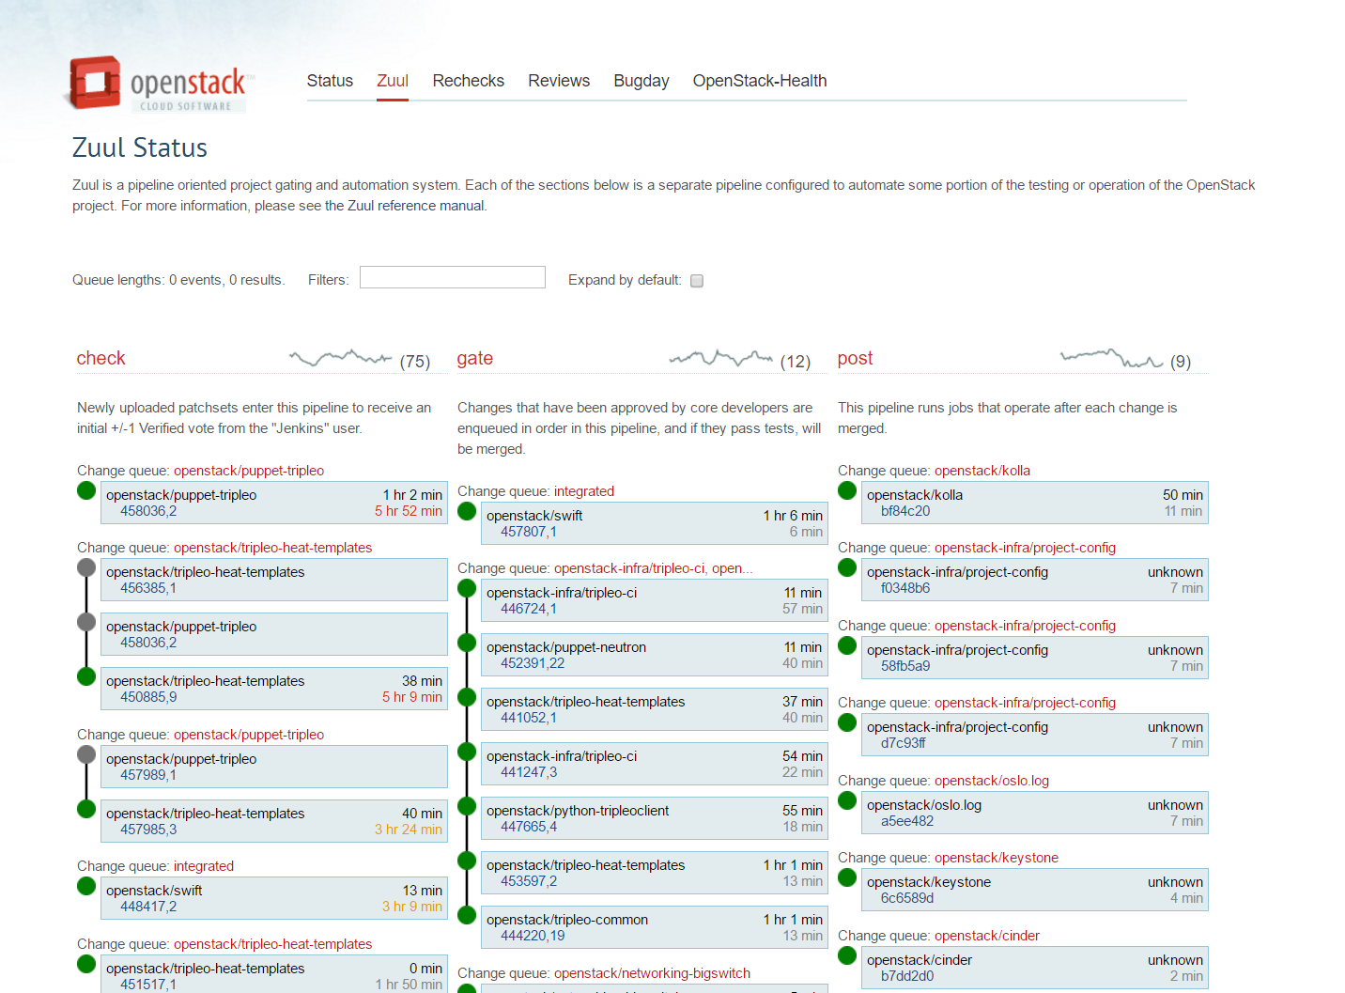Click the status dot for python-tripleoclient 447665,4

pos(467,806)
